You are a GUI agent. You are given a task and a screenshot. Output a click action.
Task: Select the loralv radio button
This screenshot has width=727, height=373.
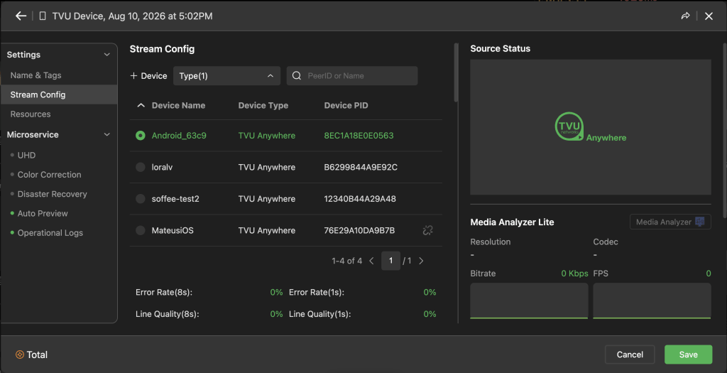coord(141,167)
